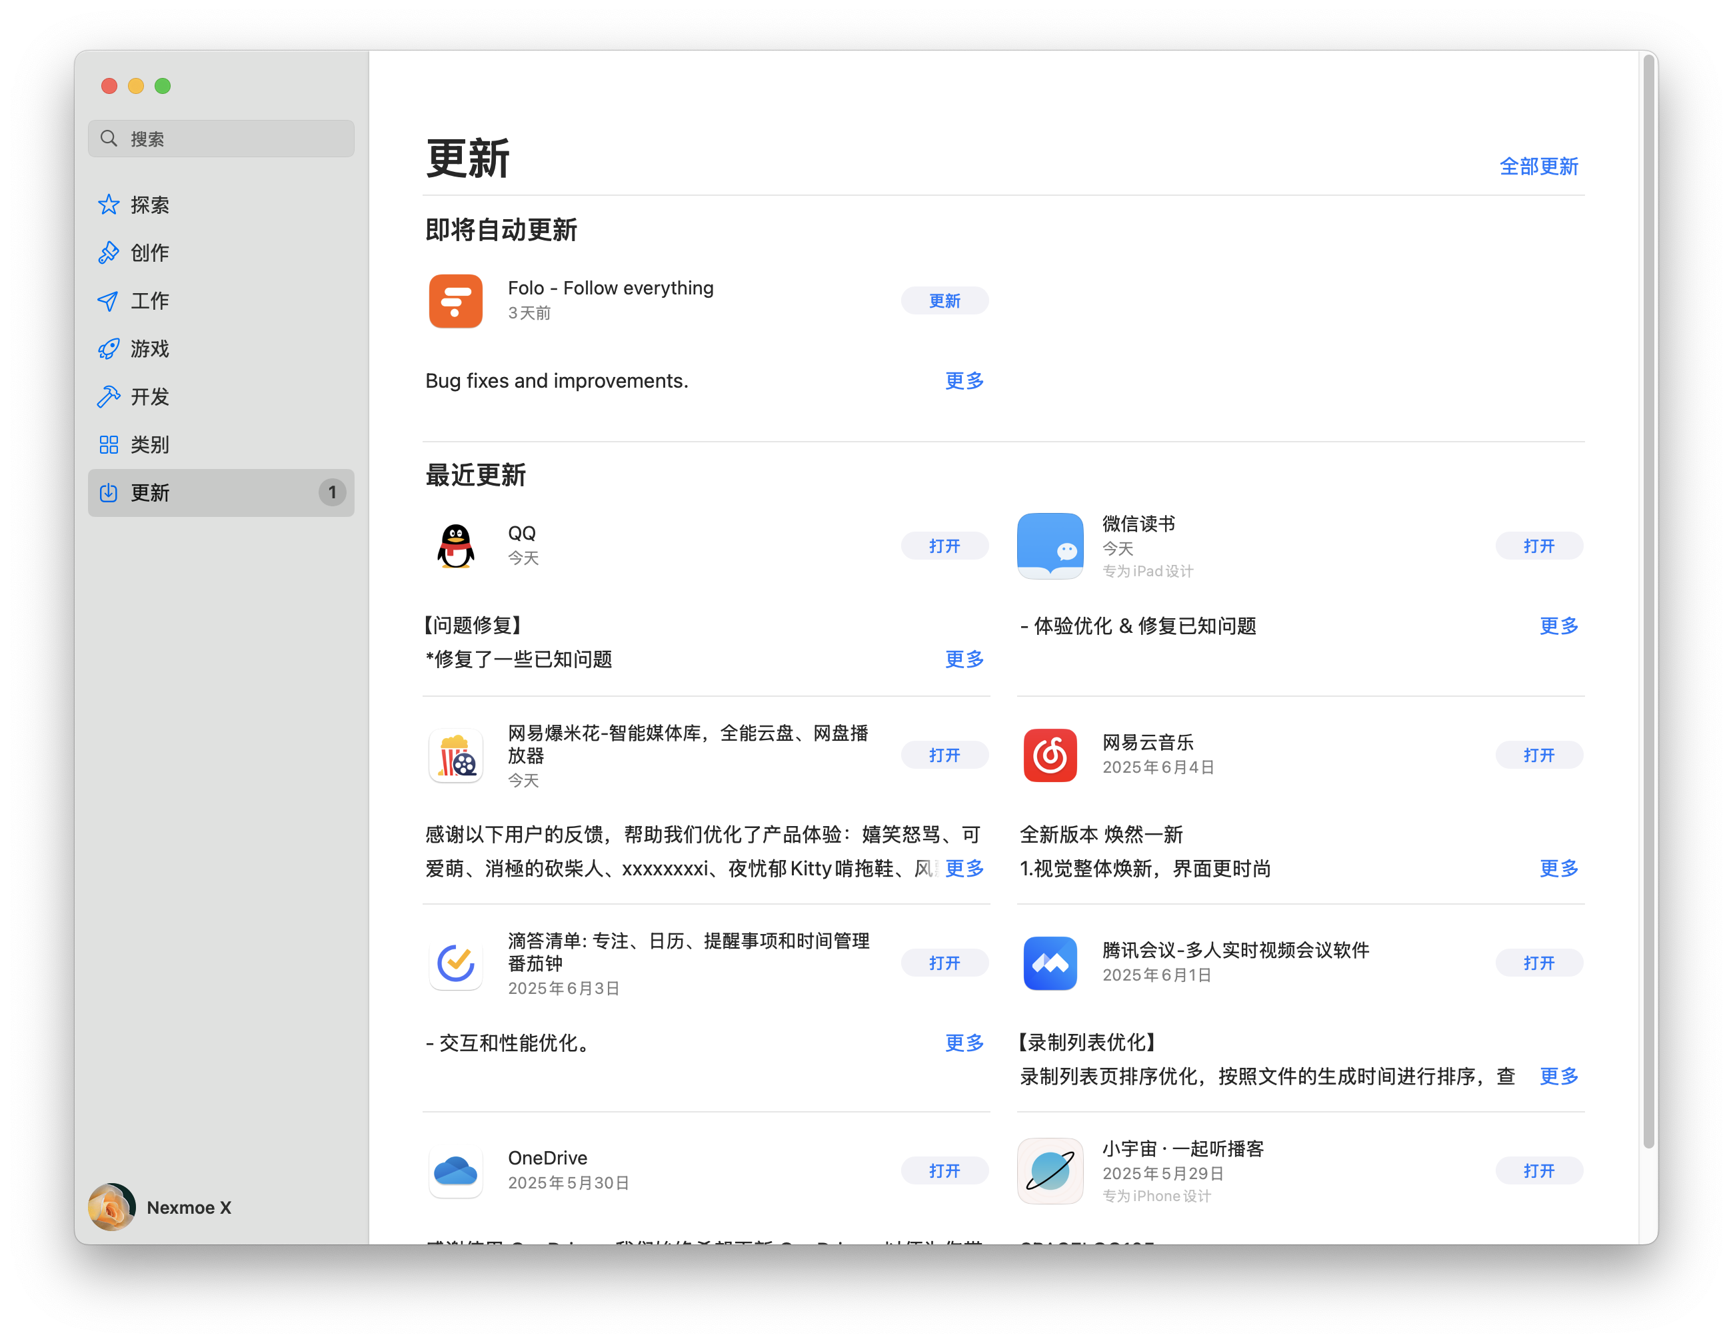Click the OneDrive app title text
1733x1343 pixels.
coord(547,1158)
